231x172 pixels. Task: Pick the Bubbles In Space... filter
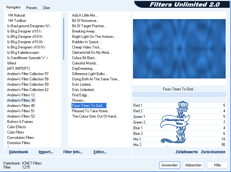click(x=87, y=42)
